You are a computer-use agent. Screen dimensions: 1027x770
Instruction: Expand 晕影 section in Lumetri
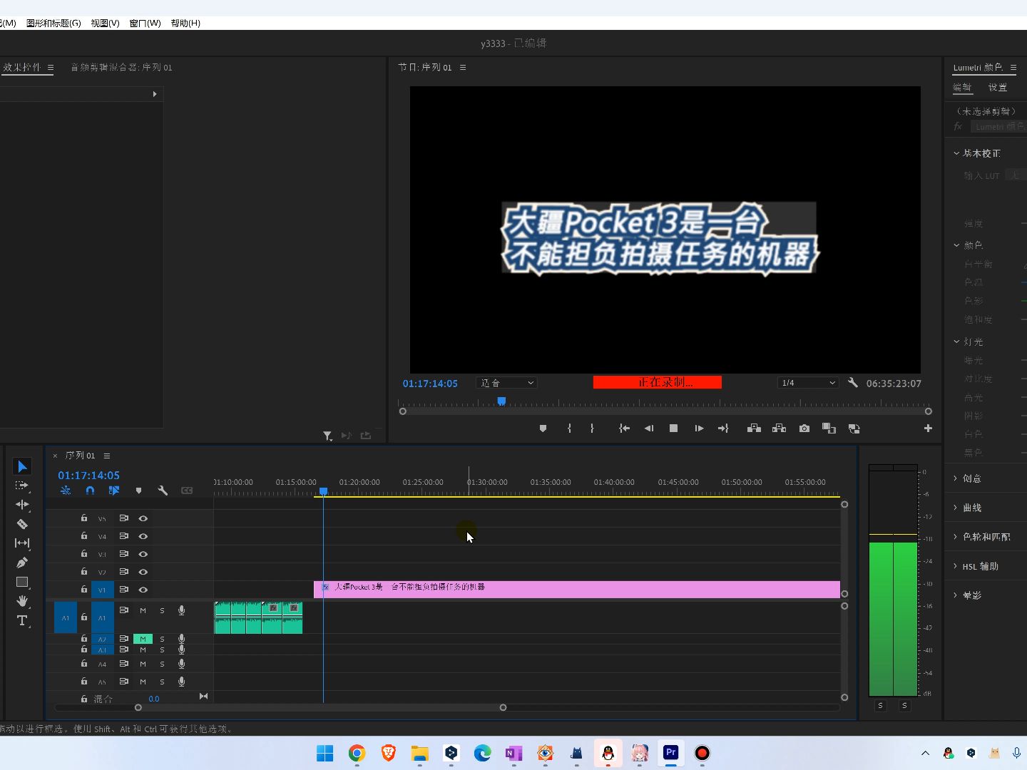[x=955, y=595]
